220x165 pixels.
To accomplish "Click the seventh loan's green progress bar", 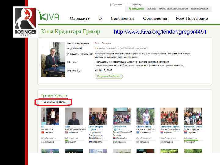I will pos(193,140).
